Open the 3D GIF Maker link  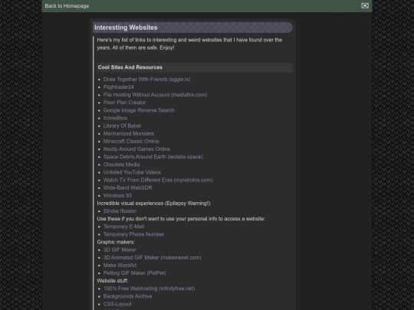tap(120, 250)
